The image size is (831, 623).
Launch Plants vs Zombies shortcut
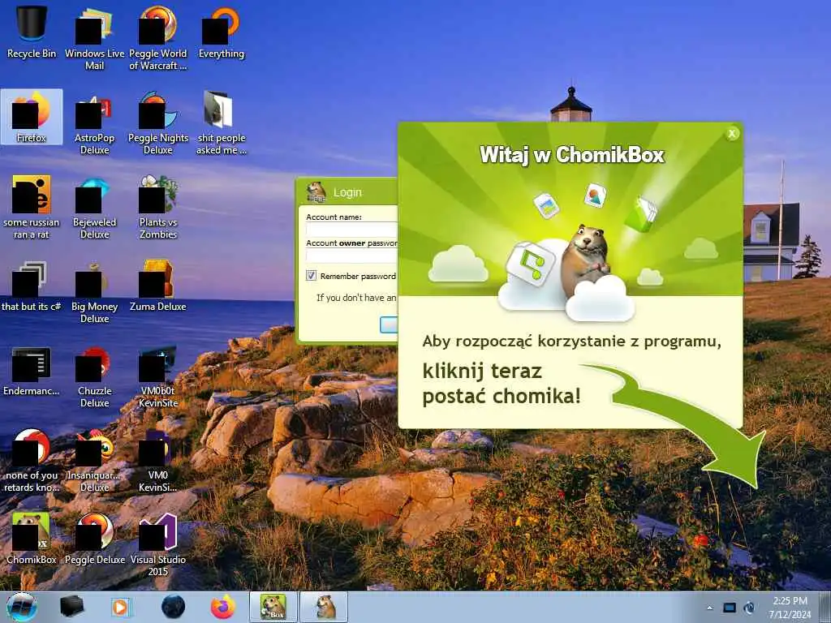(x=158, y=207)
